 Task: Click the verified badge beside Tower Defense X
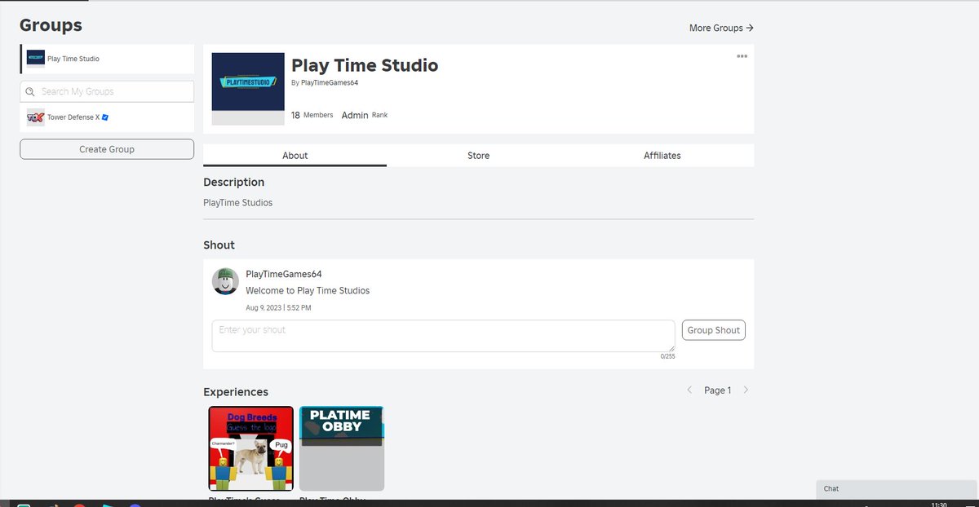click(x=105, y=117)
